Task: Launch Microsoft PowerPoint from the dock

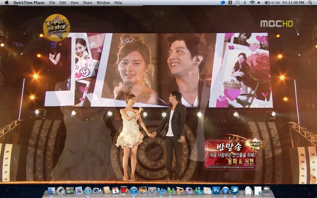Action: (x=180, y=190)
